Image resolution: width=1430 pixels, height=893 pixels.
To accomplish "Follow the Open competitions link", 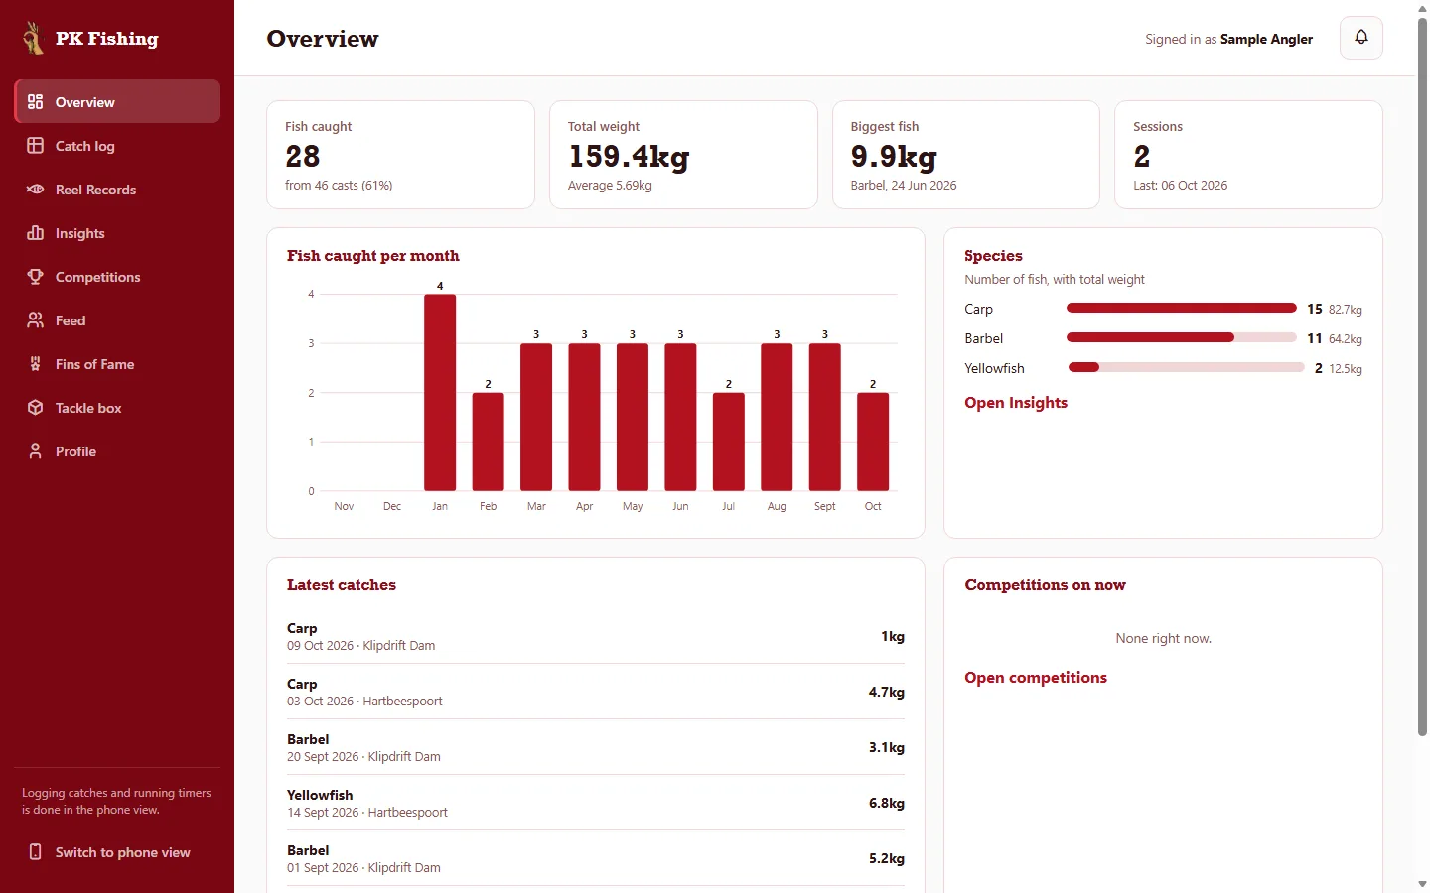I will click(1036, 678).
